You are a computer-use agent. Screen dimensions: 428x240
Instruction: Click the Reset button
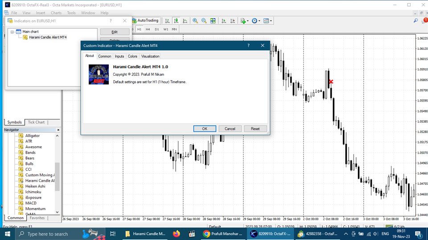tap(255, 129)
